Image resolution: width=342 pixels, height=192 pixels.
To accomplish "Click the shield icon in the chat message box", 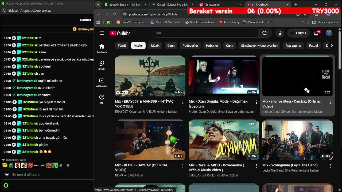I will (7, 174).
